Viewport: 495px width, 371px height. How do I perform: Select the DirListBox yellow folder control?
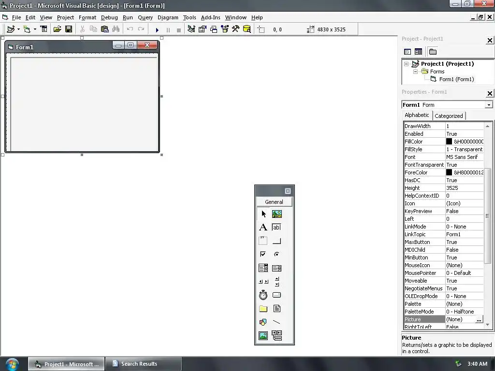coord(263,309)
